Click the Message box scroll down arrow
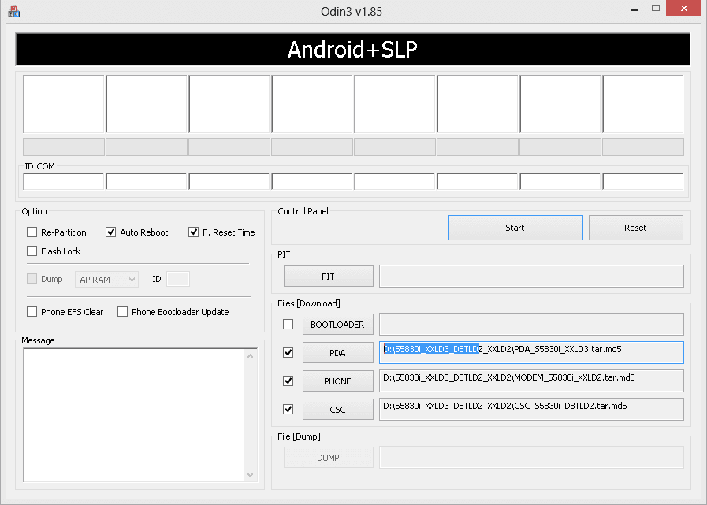Screen dimensions: 707x505 click(251, 475)
